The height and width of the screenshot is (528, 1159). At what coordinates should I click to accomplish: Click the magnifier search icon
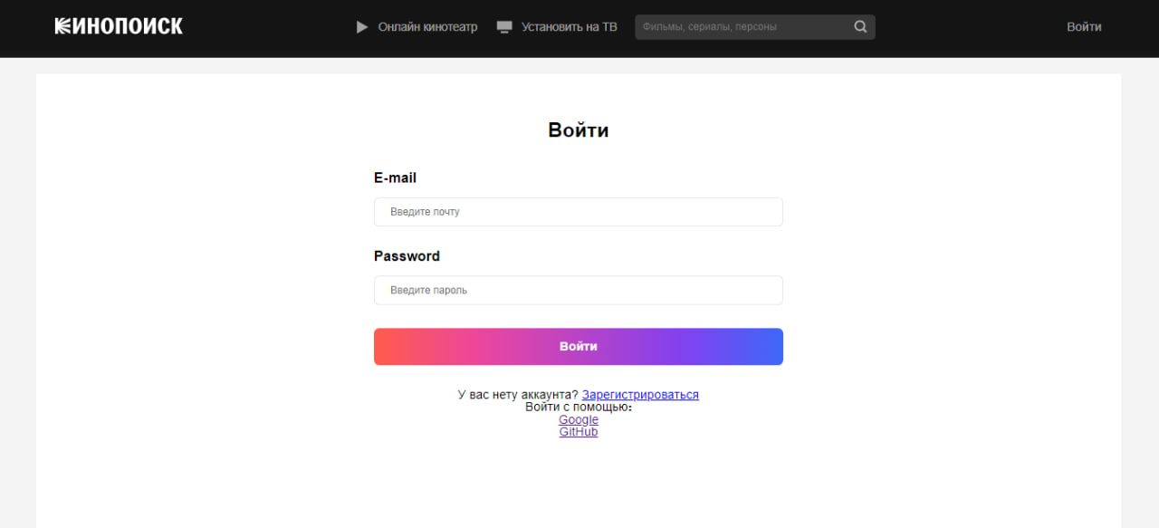click(x=861, y=27)
